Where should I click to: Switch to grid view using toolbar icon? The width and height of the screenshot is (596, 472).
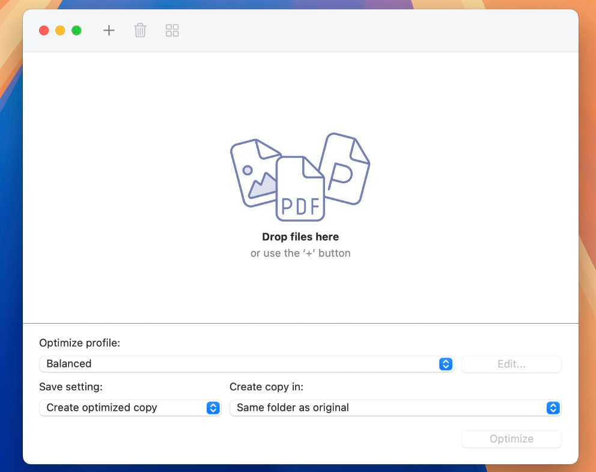[172, 30]
